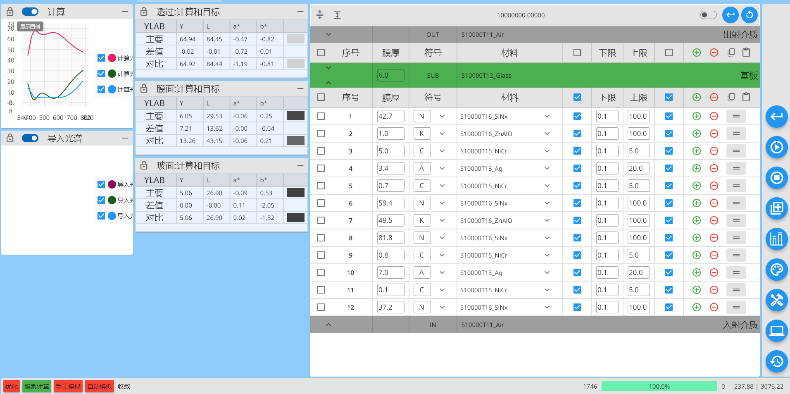
Task: Collapse the 入射介质 section chevron
Action: pyautogui.click(x=328, y=325)
